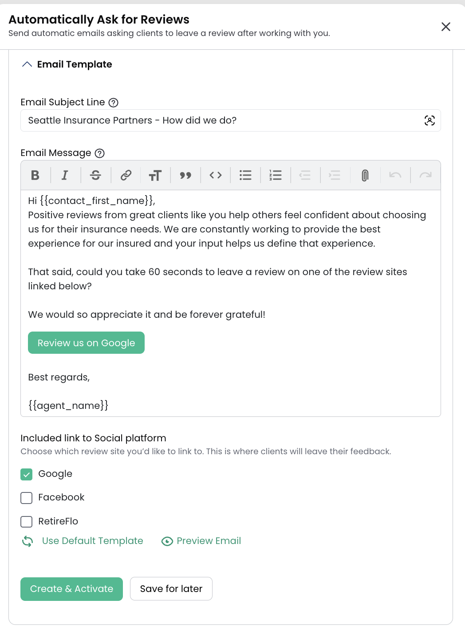Open the text size heading tool
This screenshot has height=632, width=465.
pyautogui.click(x=155, y=175)
